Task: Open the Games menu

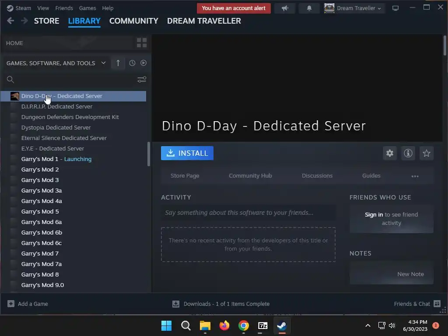Action: pyautogui.click(x=87, y=8)
